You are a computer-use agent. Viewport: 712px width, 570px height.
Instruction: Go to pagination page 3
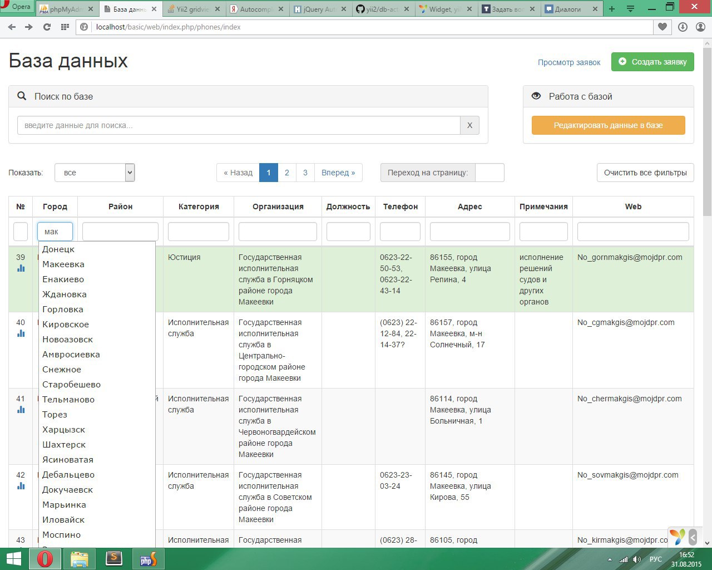[x=305, y=173]
